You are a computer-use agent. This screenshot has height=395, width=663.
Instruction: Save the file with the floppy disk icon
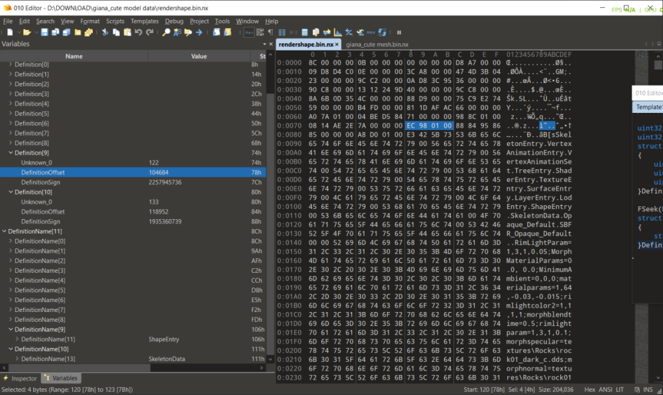44,33
